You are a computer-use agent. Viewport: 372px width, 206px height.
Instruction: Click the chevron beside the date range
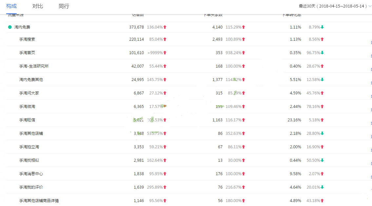coord(370,6)
